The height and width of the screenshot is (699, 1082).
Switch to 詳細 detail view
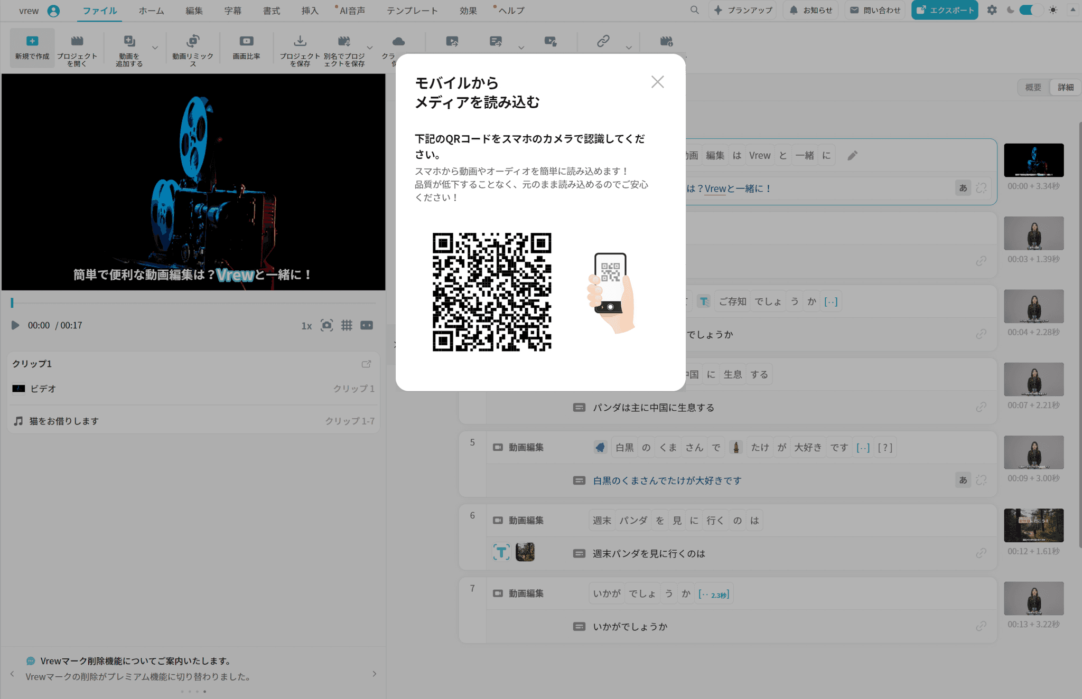point(1065,88)
